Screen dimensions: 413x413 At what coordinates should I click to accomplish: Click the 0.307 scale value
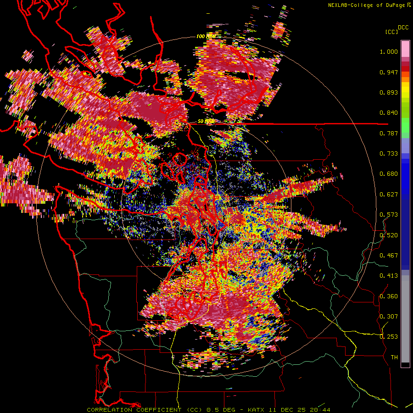click(389, 317)
